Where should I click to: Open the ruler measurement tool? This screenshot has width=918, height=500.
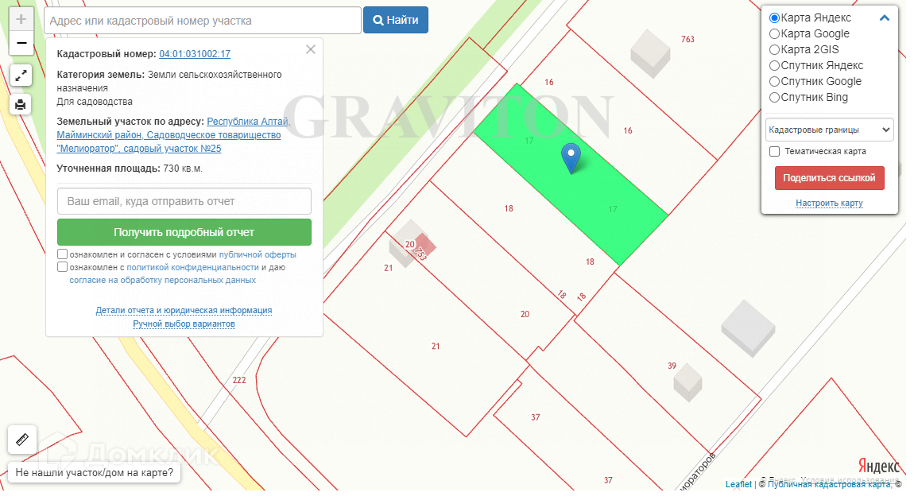pos(22,439)
